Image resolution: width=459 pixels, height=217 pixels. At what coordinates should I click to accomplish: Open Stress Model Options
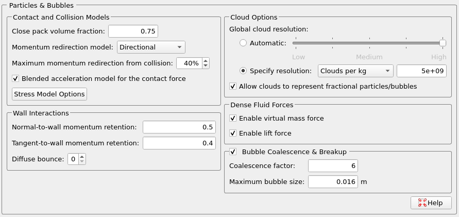(49, 94)
